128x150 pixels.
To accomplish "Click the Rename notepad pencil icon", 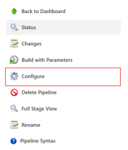I will [14, 125].
